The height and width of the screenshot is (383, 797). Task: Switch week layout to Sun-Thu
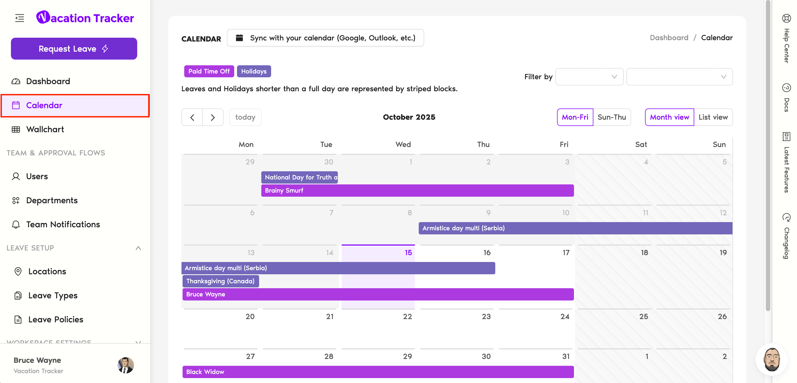pyautogui.click(x=611, y=117)
